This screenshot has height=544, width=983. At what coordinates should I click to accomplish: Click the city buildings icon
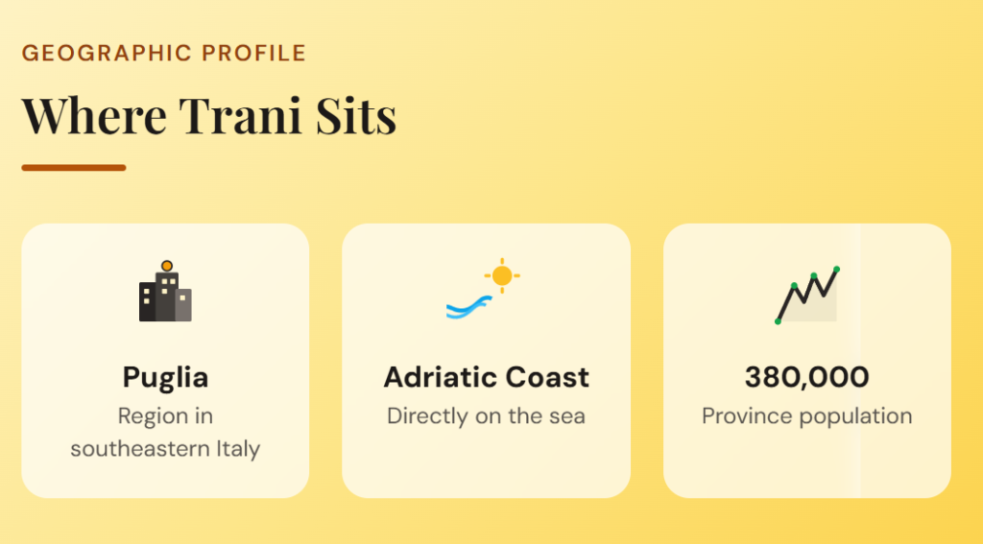[165, 292]
